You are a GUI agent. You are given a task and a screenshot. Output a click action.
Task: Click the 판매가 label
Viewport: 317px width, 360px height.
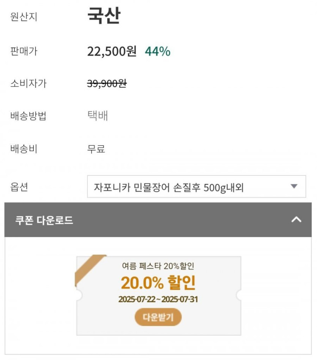tap(24, 51)
